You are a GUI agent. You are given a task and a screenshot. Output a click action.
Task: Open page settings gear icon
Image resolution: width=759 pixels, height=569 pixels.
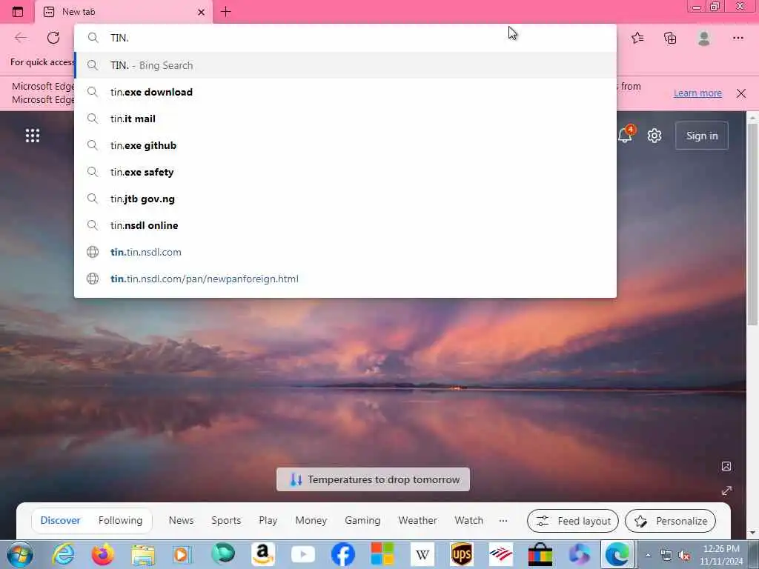tap(654, 136)
